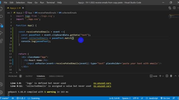Open the Help menu
179x100 pixels.
pyautogui.click(x=60, y=2)
